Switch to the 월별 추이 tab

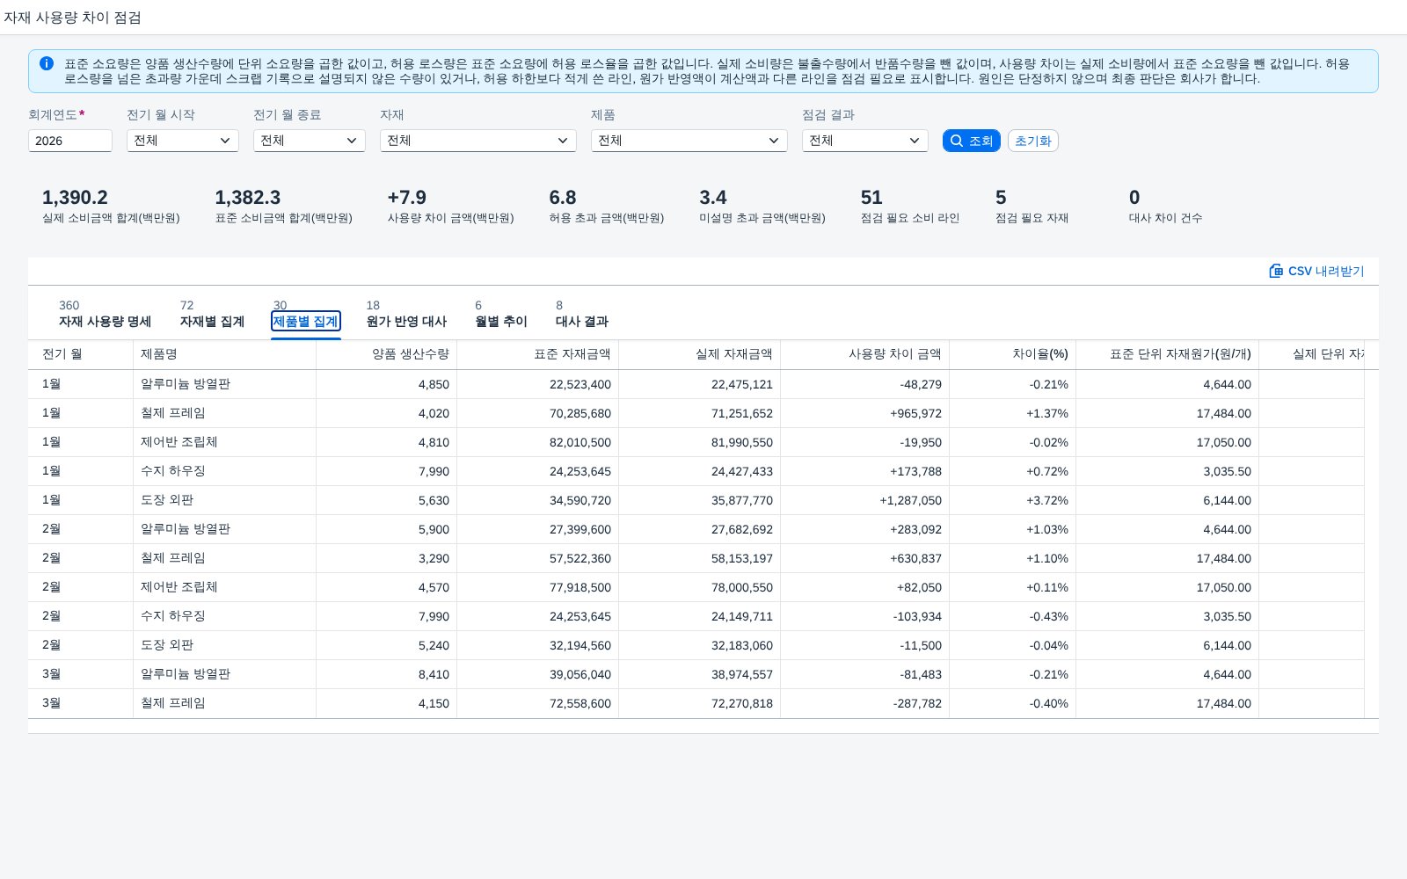[501, 314]
